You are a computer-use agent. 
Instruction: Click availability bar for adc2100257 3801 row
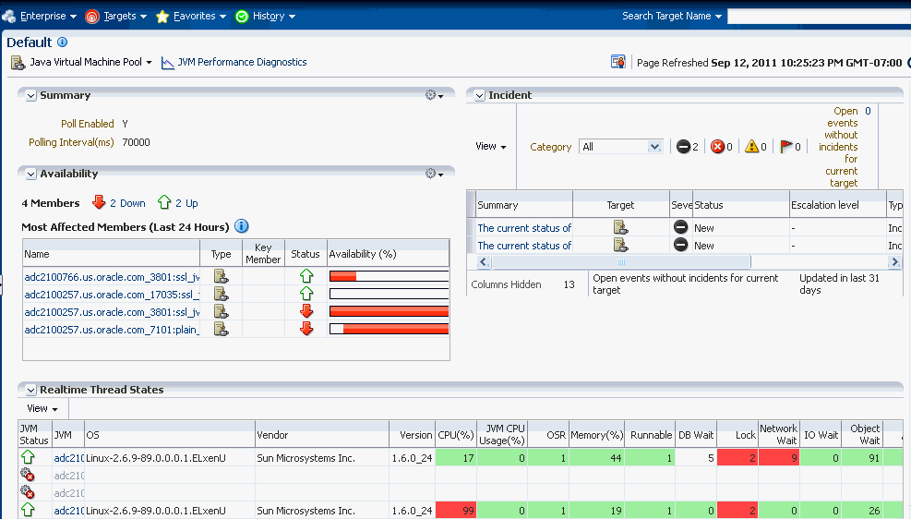[389, 311]
